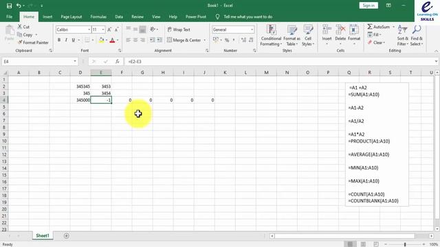Switch to the Power Pivot tab

[195, 16]
